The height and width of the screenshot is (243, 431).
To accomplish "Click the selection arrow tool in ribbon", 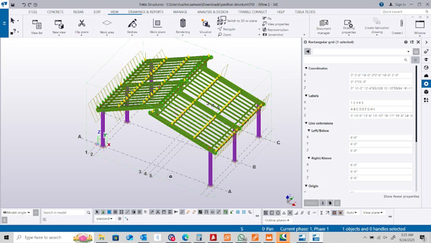I will pyautogui.click(x=13, y=21).
